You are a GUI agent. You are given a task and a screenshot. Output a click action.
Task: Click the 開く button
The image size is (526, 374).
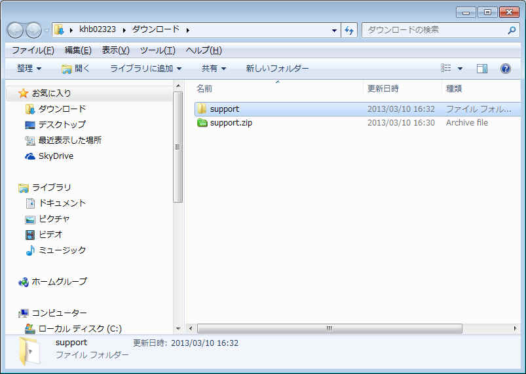76,69
